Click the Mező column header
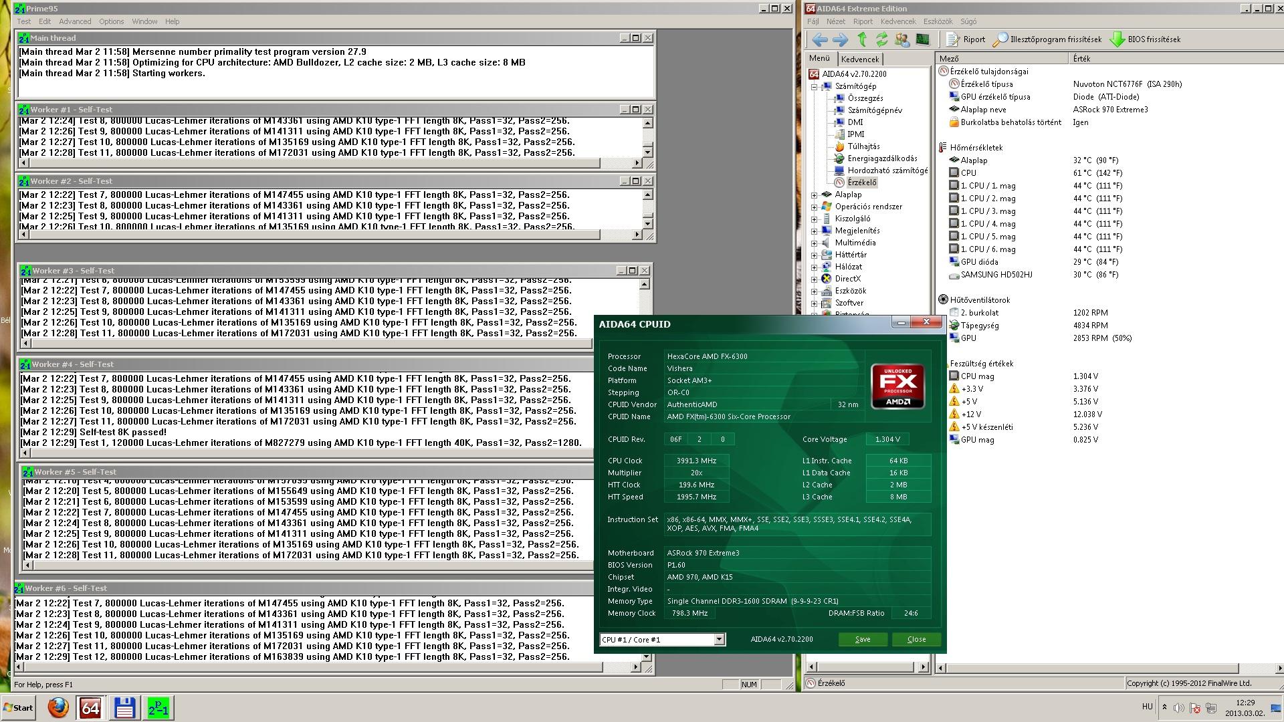 pyautogui.click(x=1002, y=59)
